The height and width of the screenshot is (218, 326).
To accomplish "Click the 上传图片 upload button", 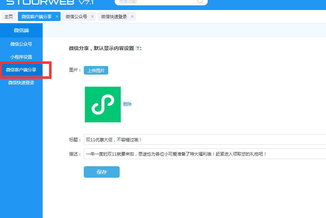I will (96, 70).
